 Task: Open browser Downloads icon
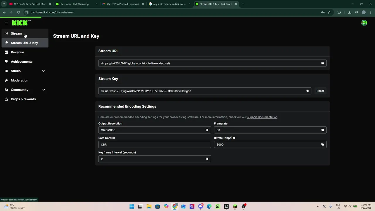(x=350, y=12)
